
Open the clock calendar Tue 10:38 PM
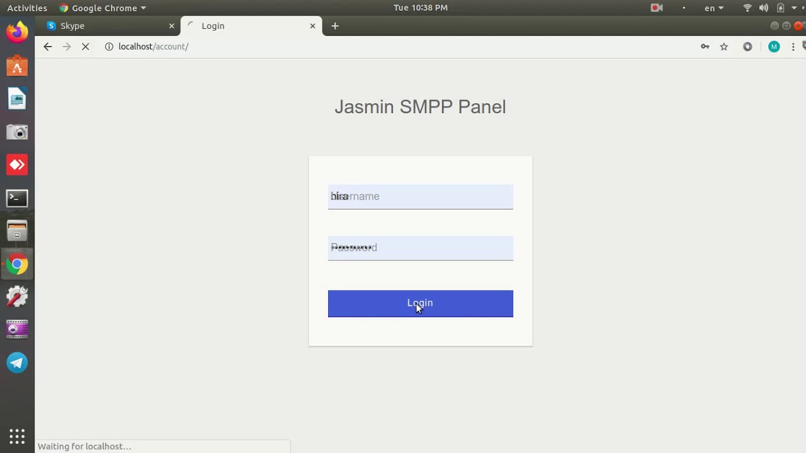pyautogui.click(x=421, y=8)
